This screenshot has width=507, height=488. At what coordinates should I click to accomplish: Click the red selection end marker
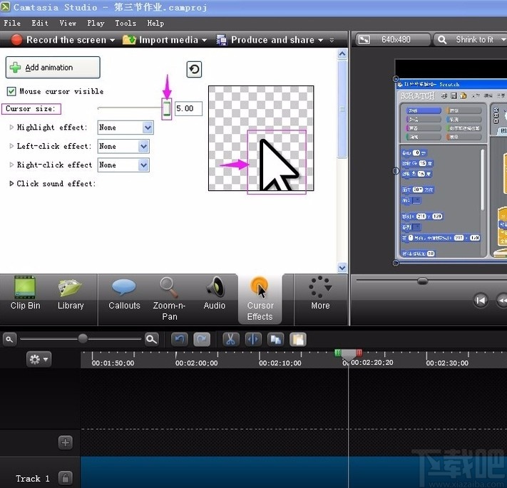click(359, 353)
